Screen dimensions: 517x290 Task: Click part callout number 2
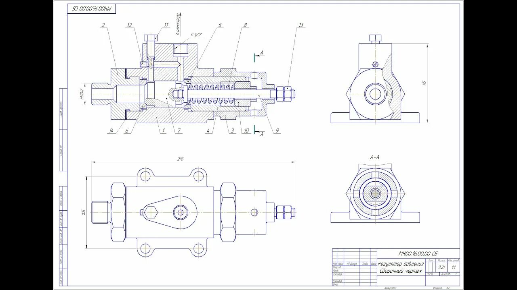(103, 25)
